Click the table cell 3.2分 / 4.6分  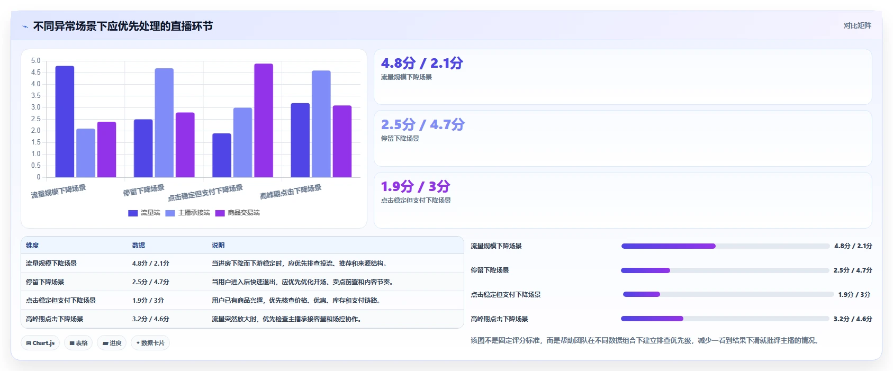click(x=151, y=319)
